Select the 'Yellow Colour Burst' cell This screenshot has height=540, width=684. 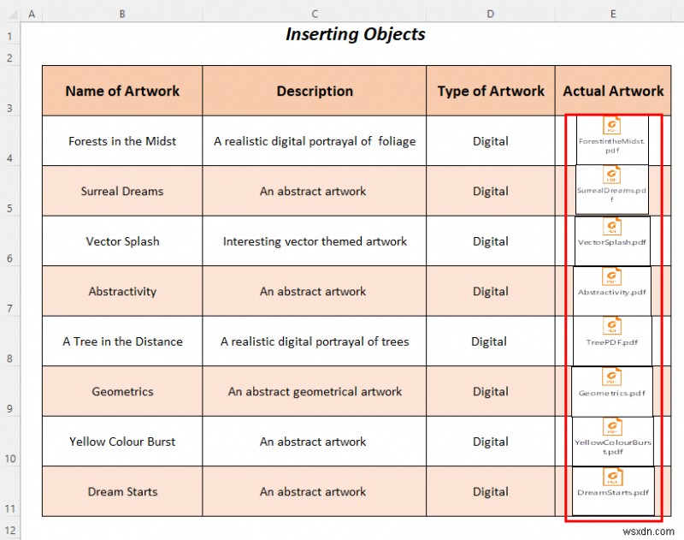click(x=122, y=442)
